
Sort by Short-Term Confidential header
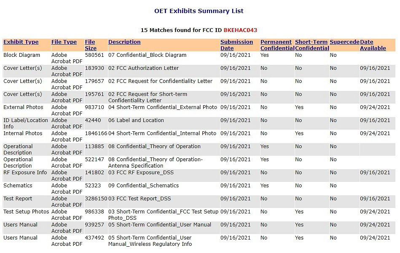(x=311, y=45)
